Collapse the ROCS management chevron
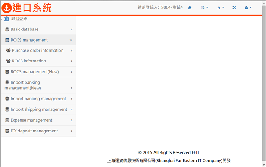Image resolution: width=266 pixels, height=167 pixels. tap(71, 40)
